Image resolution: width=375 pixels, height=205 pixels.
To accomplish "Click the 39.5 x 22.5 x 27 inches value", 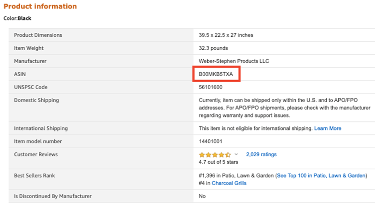I will coord(226,35).
